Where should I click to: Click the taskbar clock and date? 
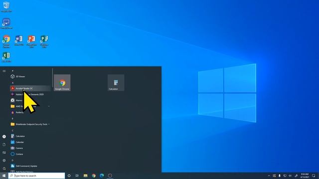(305, 176)
